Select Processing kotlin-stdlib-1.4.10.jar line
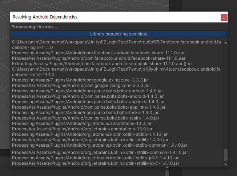Screen dimensions: 237x176 (x=90, y=134)
